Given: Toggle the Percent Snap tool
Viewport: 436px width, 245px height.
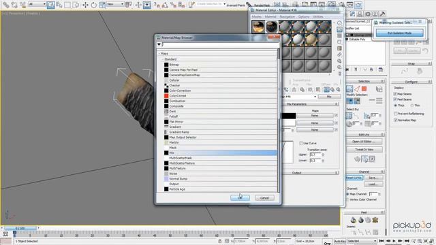Looking at the screenshot, I should pos(173,5).
